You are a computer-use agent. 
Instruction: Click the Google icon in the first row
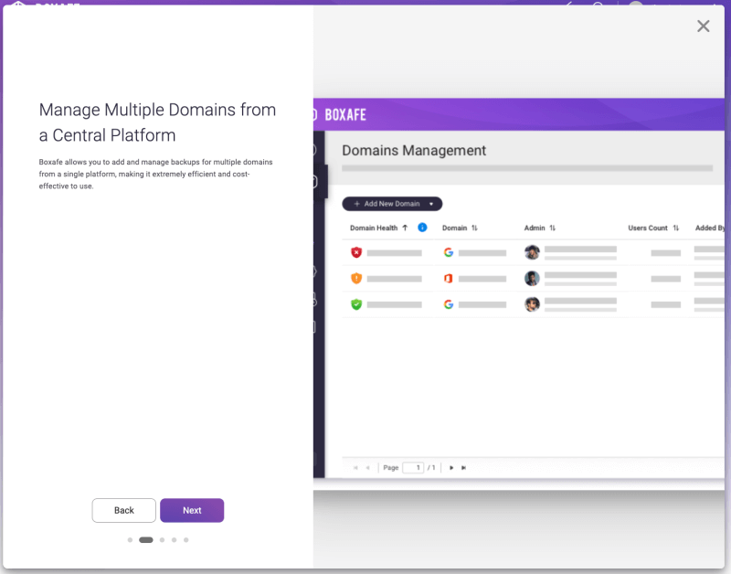449,252
